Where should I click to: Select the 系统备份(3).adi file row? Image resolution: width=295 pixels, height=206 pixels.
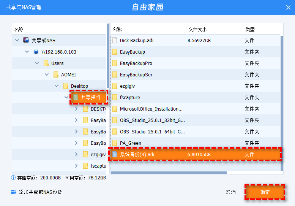point(195,154)
